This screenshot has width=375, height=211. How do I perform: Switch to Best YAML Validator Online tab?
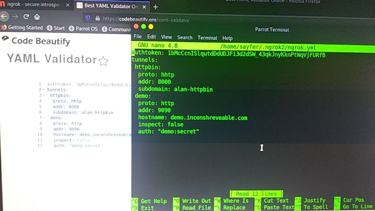click(112, 6)
